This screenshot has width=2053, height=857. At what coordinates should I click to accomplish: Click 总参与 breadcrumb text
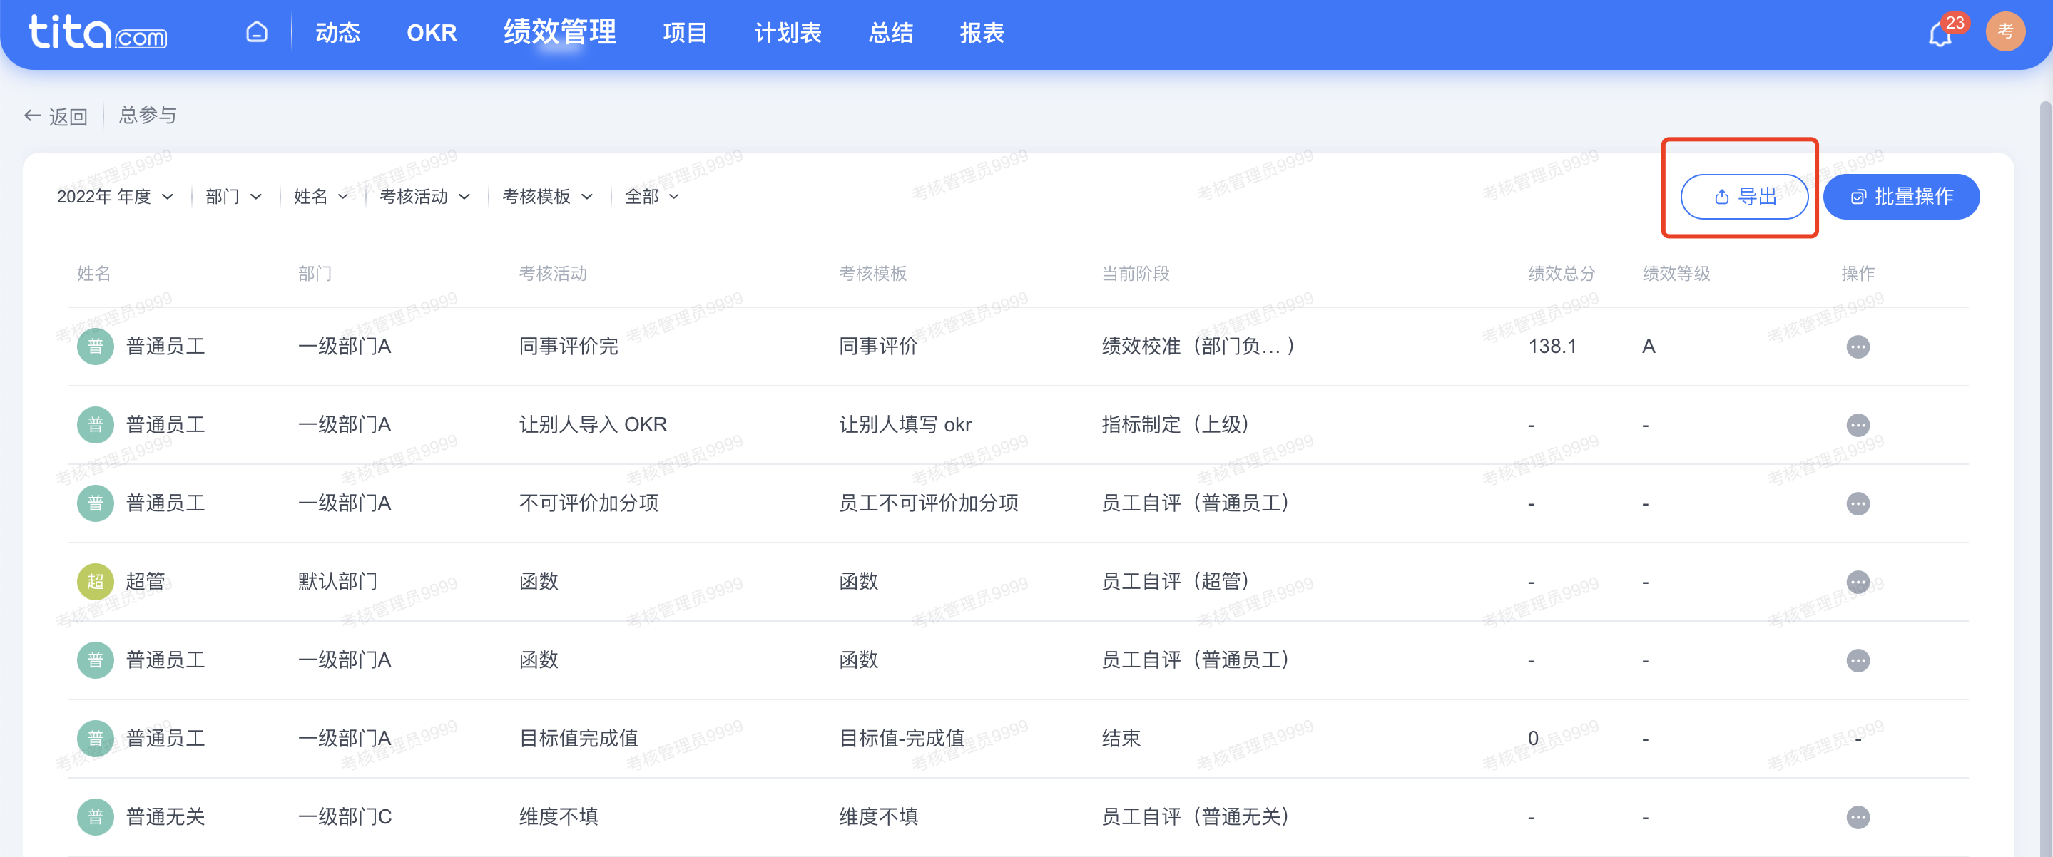(x=148, y=116)
